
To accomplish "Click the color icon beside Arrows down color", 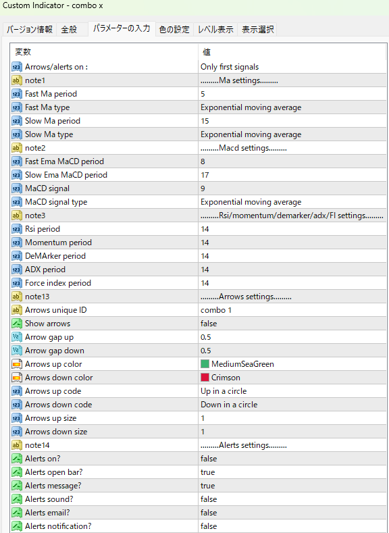I will coord(17,378).
